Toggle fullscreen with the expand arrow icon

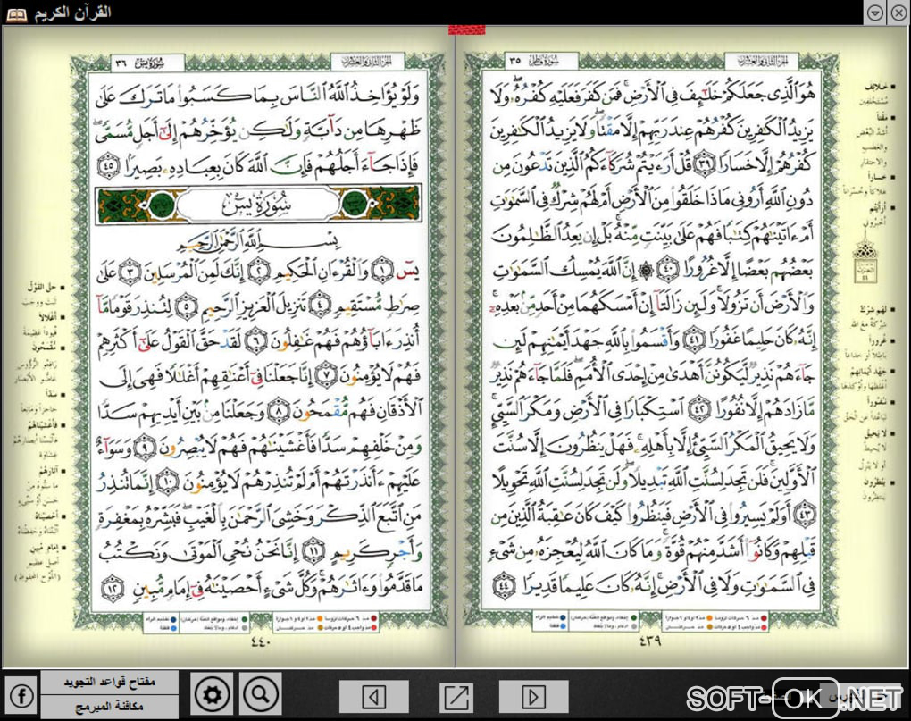456,697
